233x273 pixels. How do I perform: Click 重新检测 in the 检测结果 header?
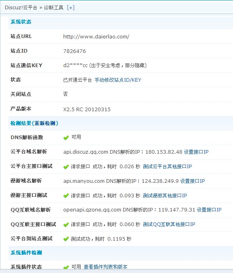tap(45, 123)
